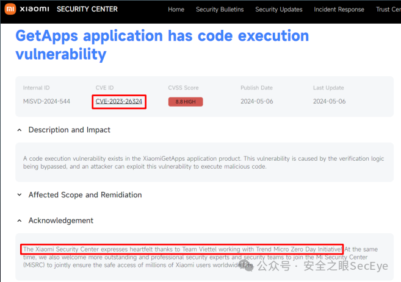Click the Team Viettel acknowledgement sentence
The width and height of the screenshot is (401, 282).
182,249
